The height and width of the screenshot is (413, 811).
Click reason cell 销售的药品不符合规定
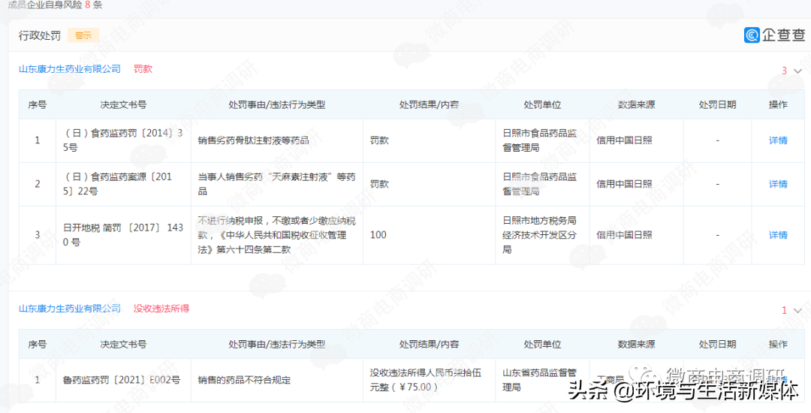click(244, 380)
